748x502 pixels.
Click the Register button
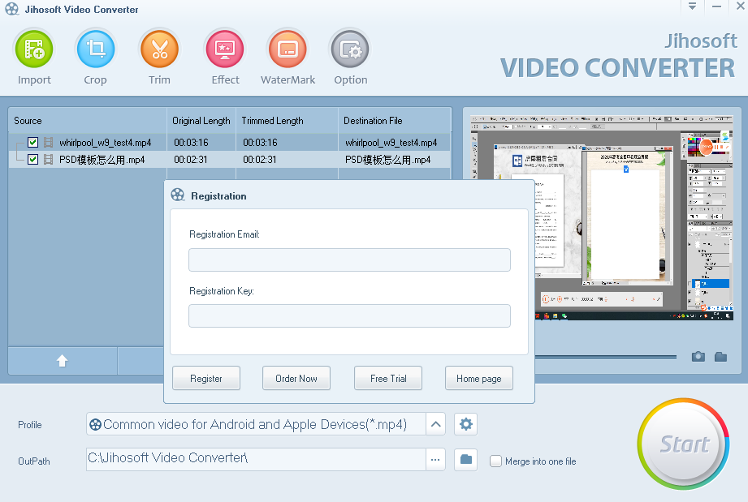206,378
